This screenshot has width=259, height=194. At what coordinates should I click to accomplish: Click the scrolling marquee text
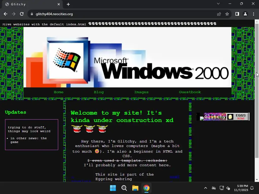109,24
